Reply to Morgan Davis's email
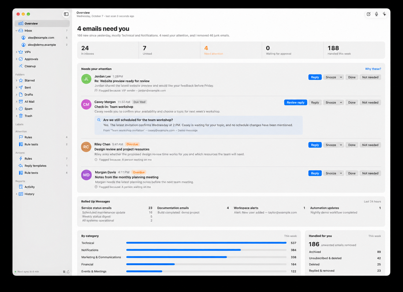Viewport: 403px width, 292px height. pos(315,173)
